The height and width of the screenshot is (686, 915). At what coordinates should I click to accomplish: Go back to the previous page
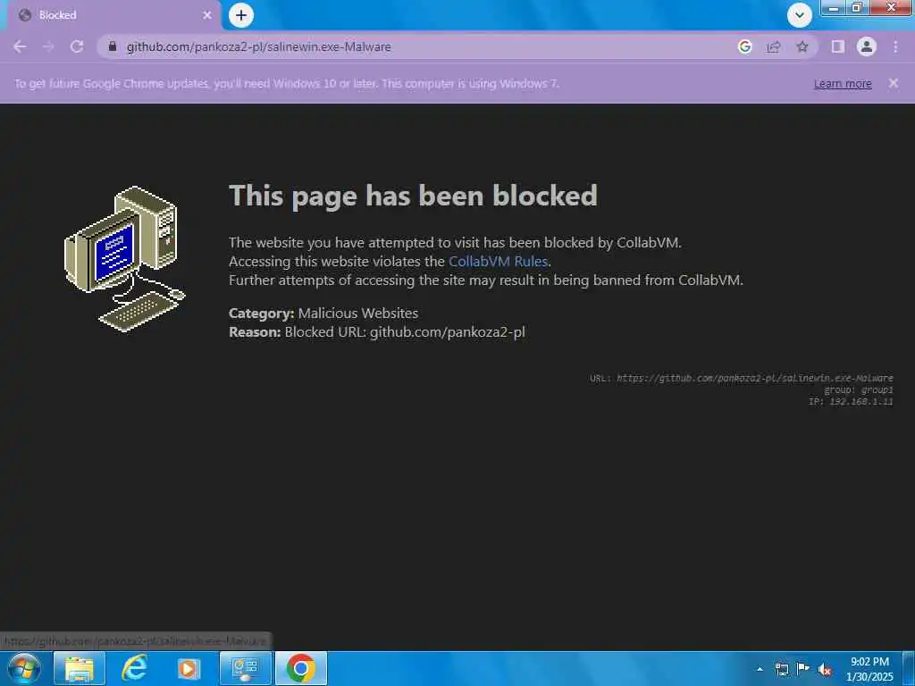[x=20, y=46]
